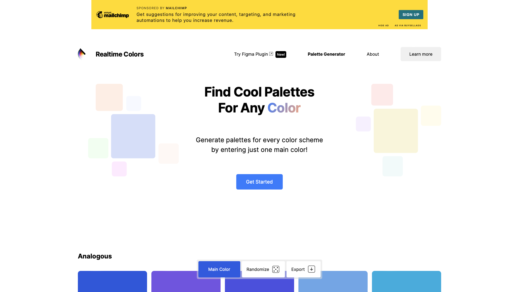Screen dimensions: 519x292
Task: Open the Ad via BuySellAds link
Action: pos(408,25)
